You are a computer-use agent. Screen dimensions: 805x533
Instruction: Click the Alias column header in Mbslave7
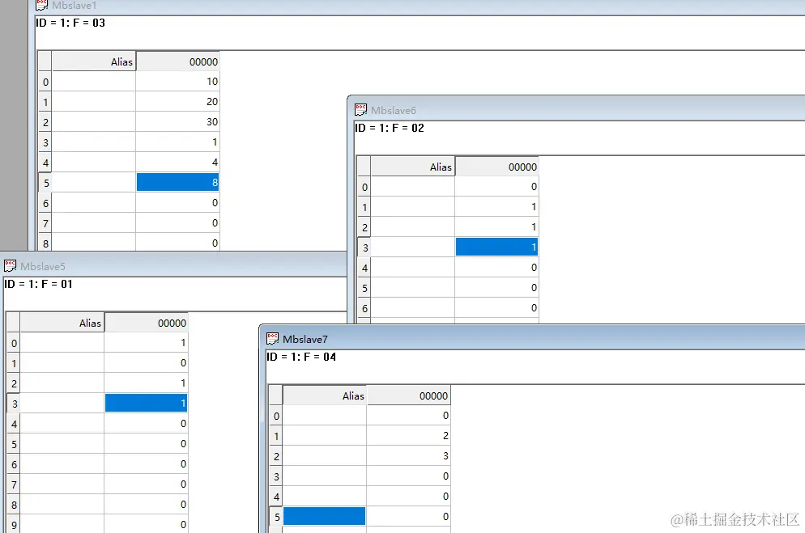[324, 396]
